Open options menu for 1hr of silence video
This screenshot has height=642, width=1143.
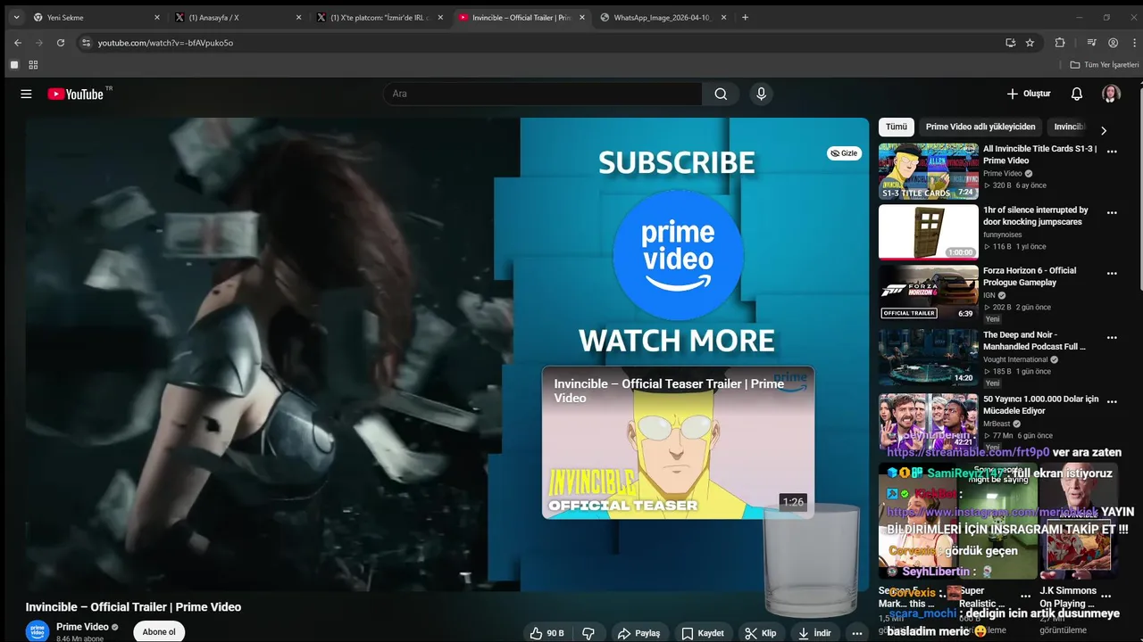[1112, 213]
